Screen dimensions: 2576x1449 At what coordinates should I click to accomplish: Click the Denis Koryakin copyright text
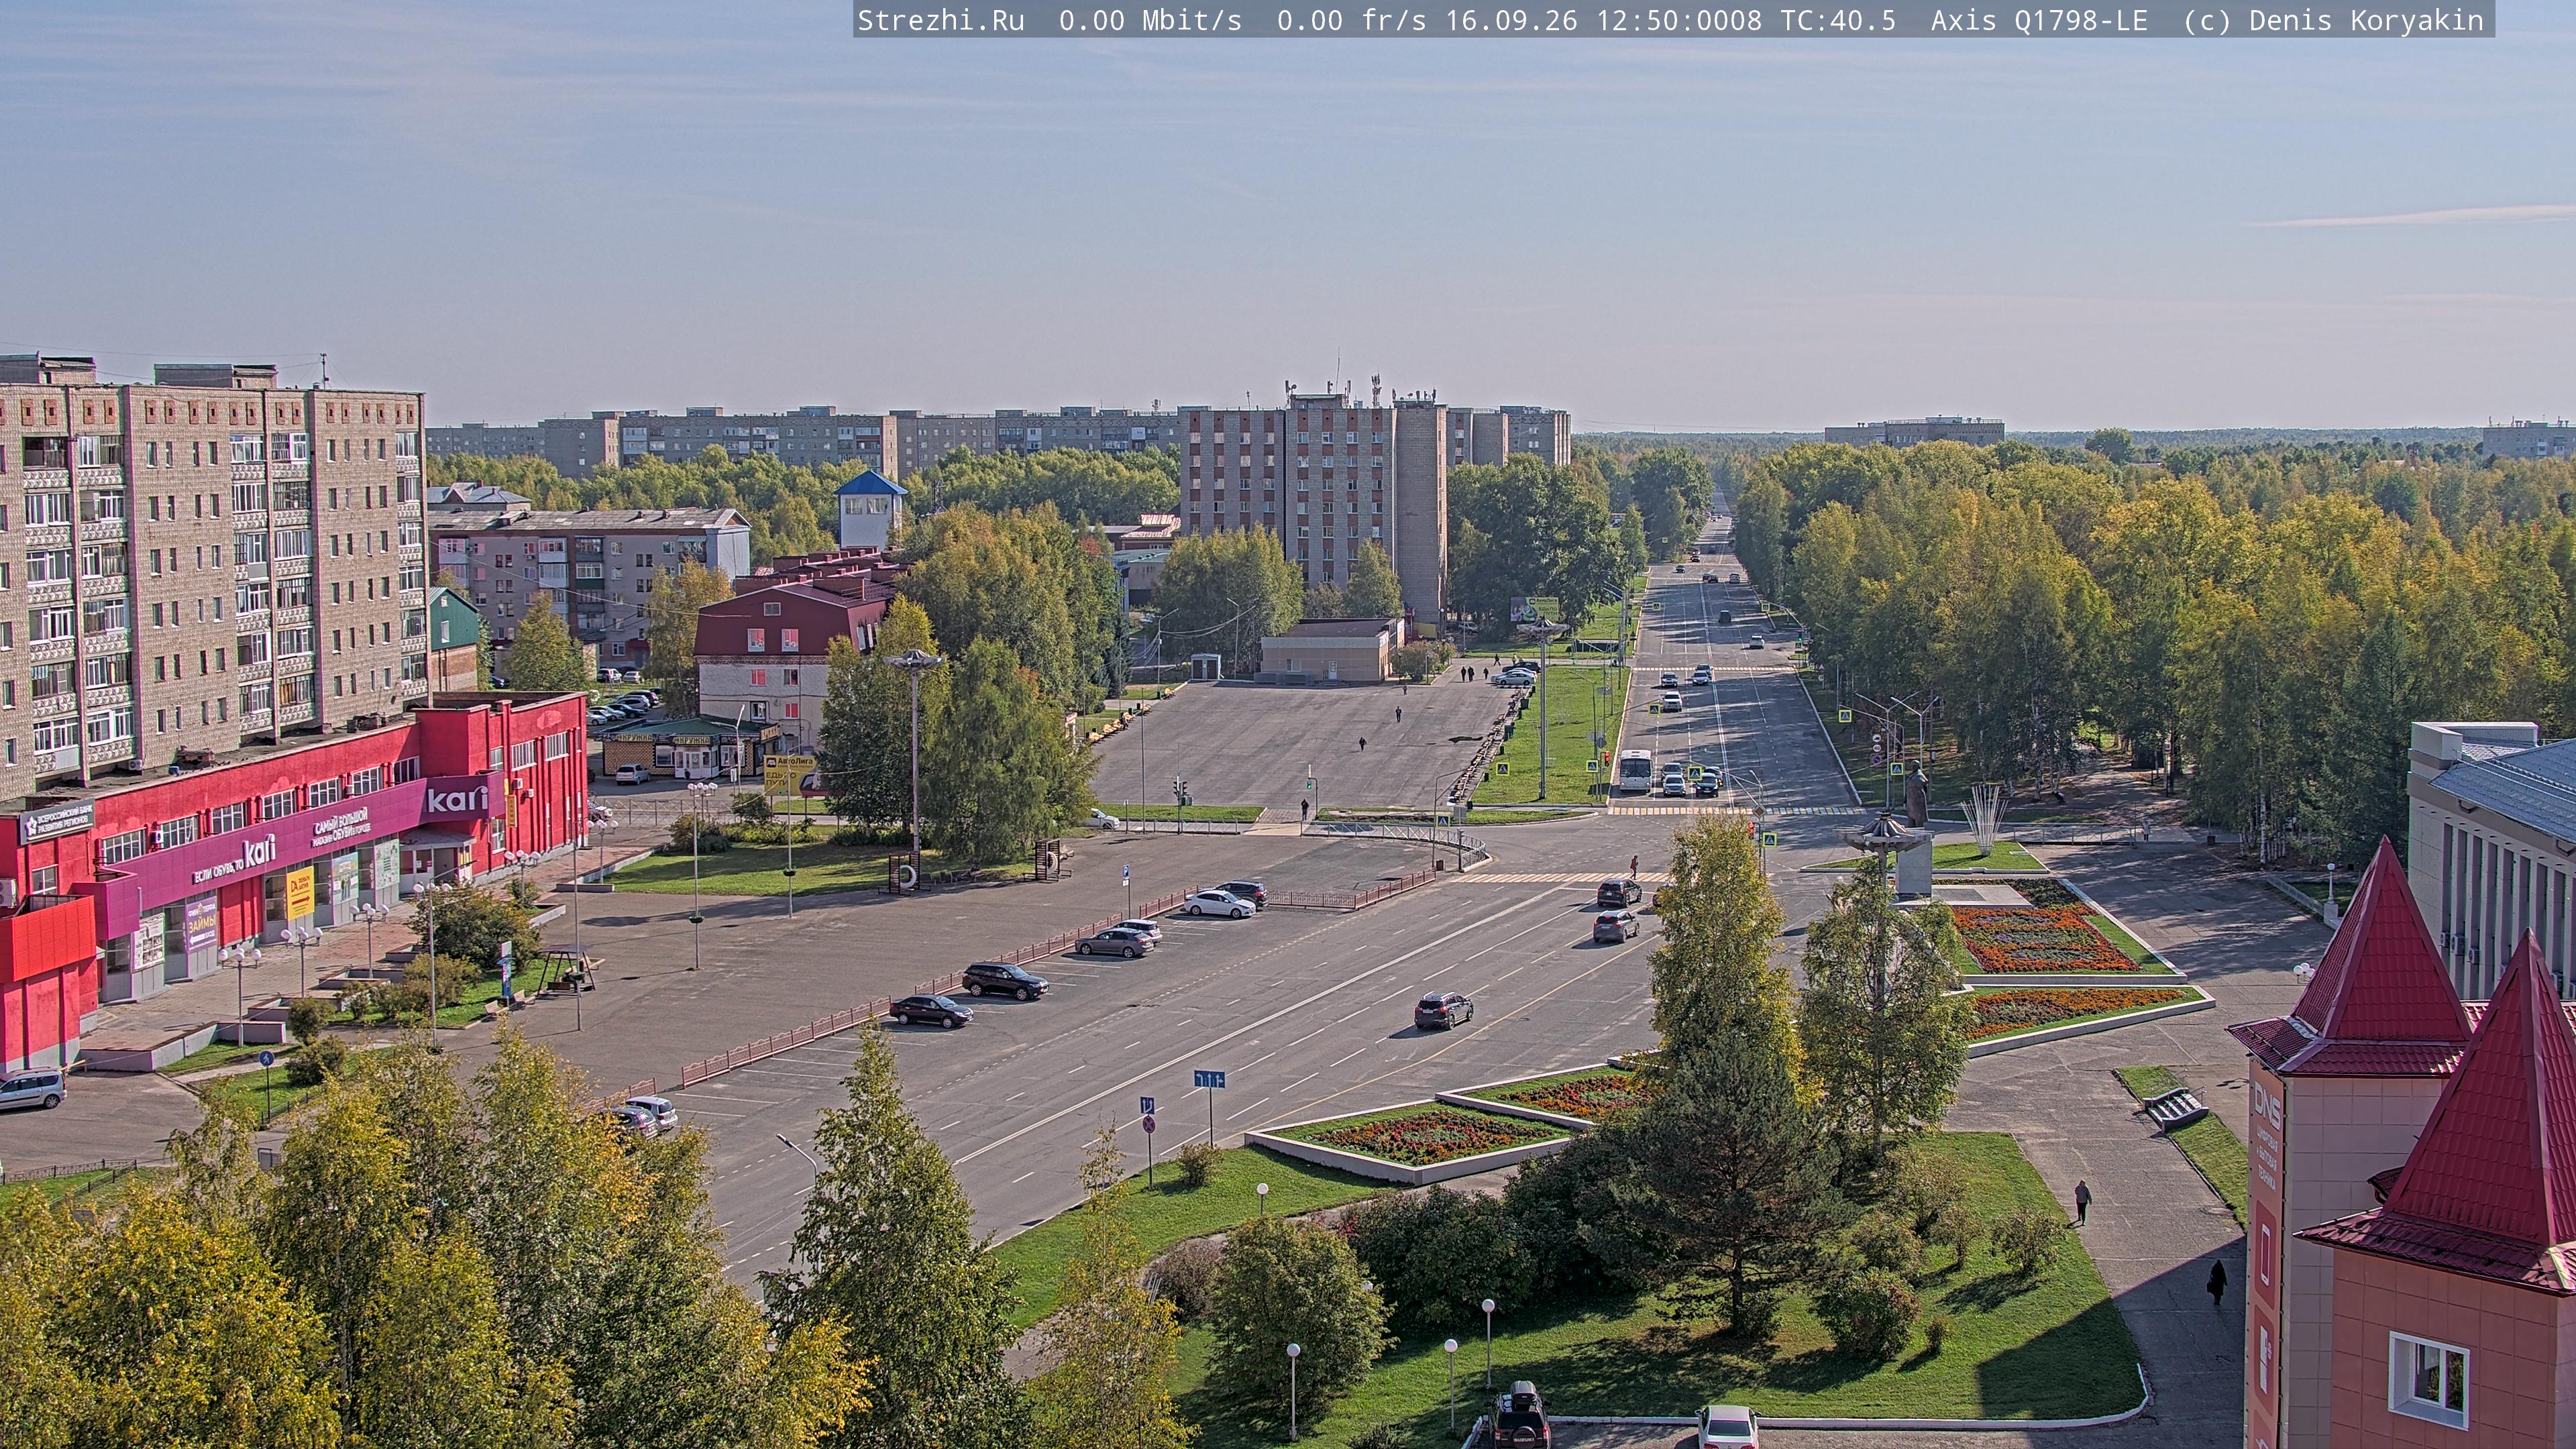[x=2366, y=20]
